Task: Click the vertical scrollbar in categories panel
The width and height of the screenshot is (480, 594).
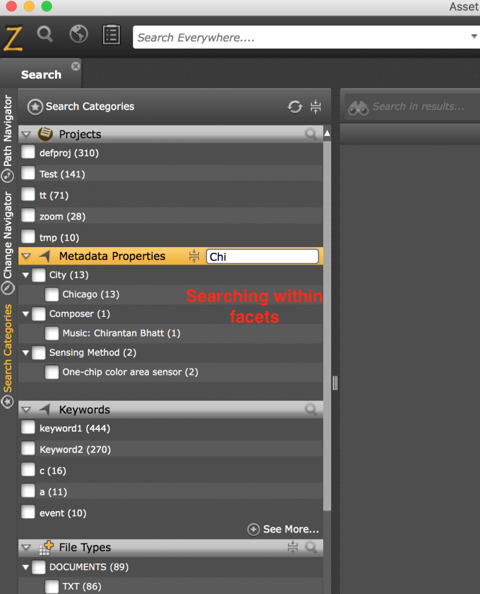Action: pos(327,319)
